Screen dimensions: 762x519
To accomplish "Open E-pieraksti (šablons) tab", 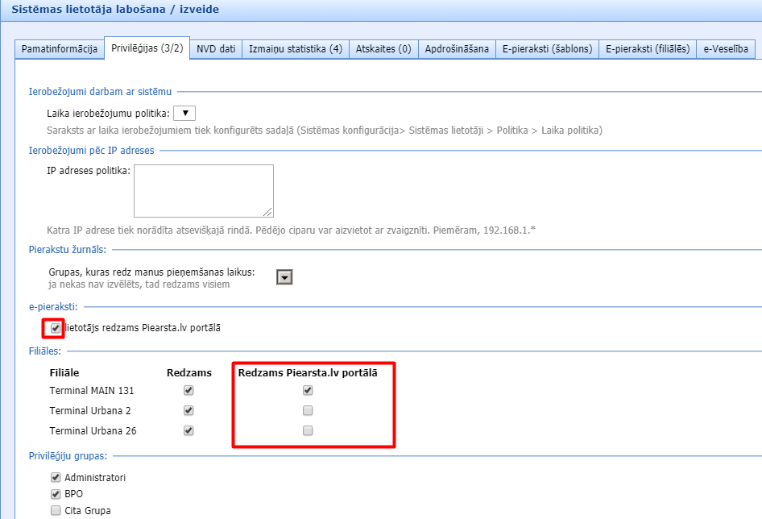I will pyautogui.click(x=546, y=48).
